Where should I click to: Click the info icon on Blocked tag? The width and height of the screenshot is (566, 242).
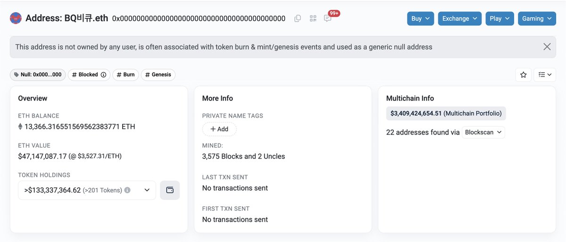pos(103,75)
